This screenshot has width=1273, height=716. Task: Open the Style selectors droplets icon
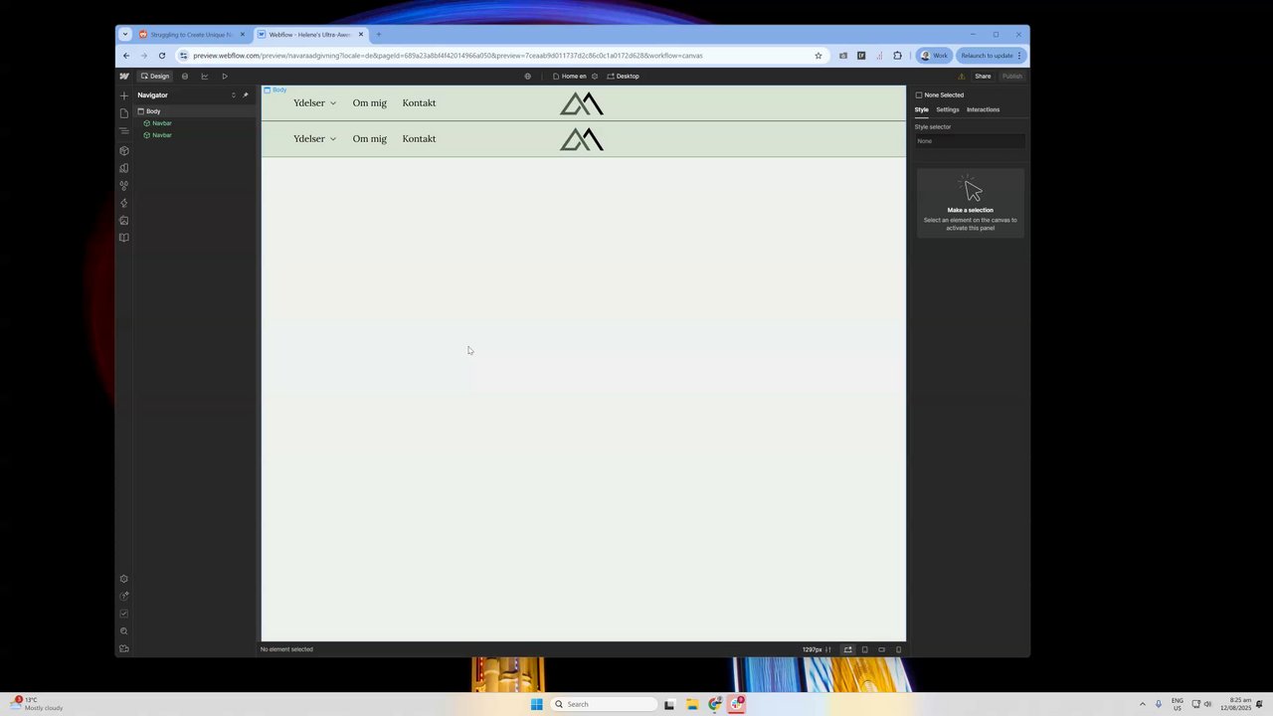point(123,185)
